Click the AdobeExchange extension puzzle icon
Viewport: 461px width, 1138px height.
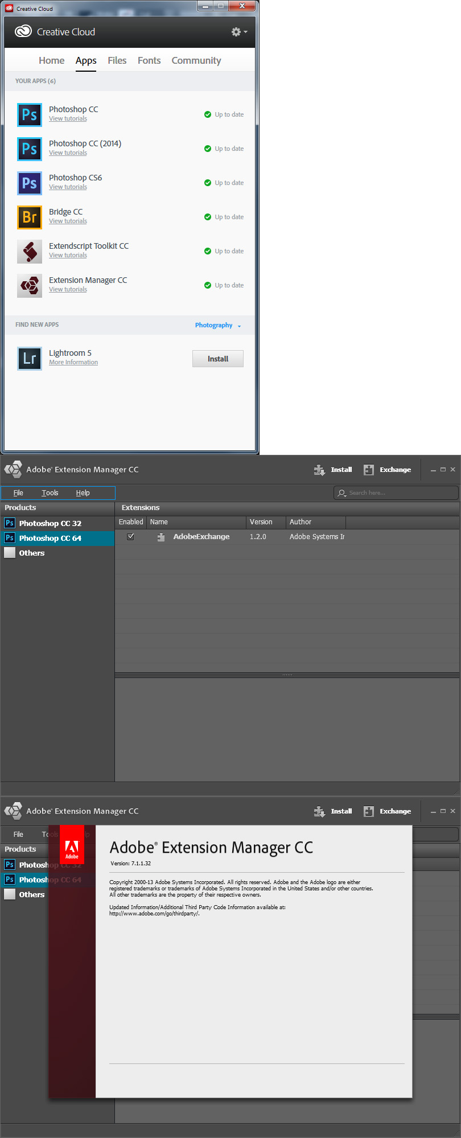(x=161, y=536)
